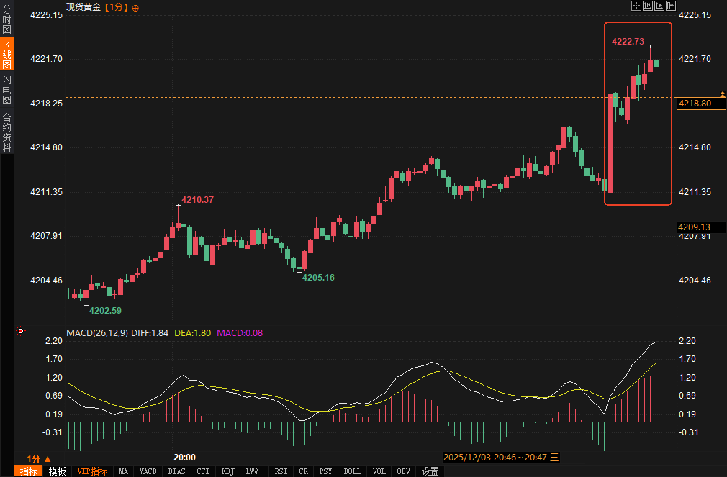Click the chart play-forward icon at top right

659,6
